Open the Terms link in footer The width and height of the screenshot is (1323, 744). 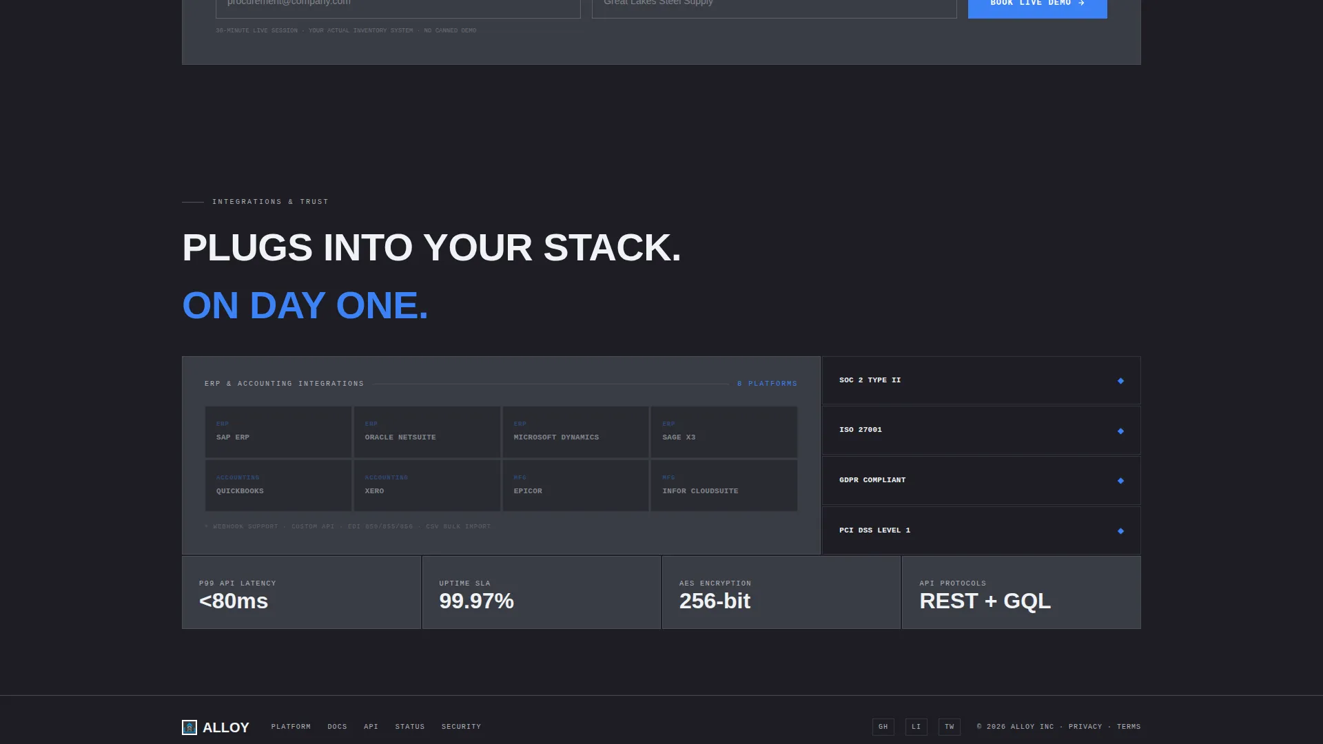1129,727
